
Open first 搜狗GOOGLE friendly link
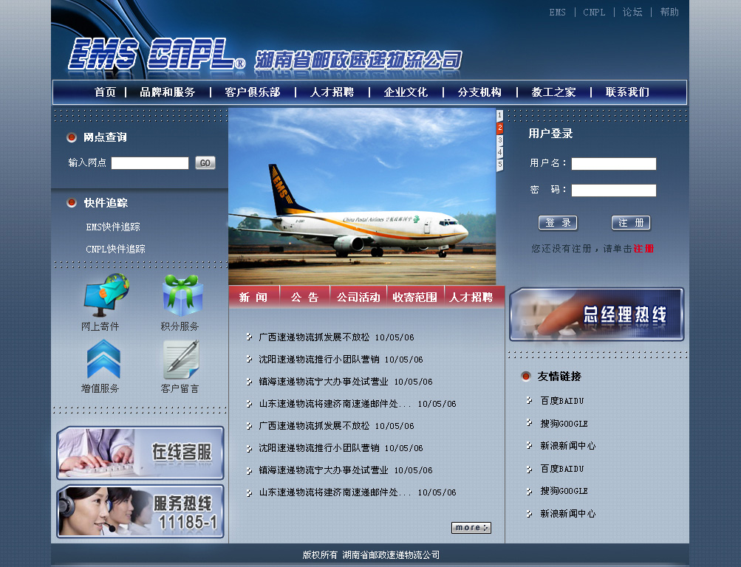[x=564, y=424]
